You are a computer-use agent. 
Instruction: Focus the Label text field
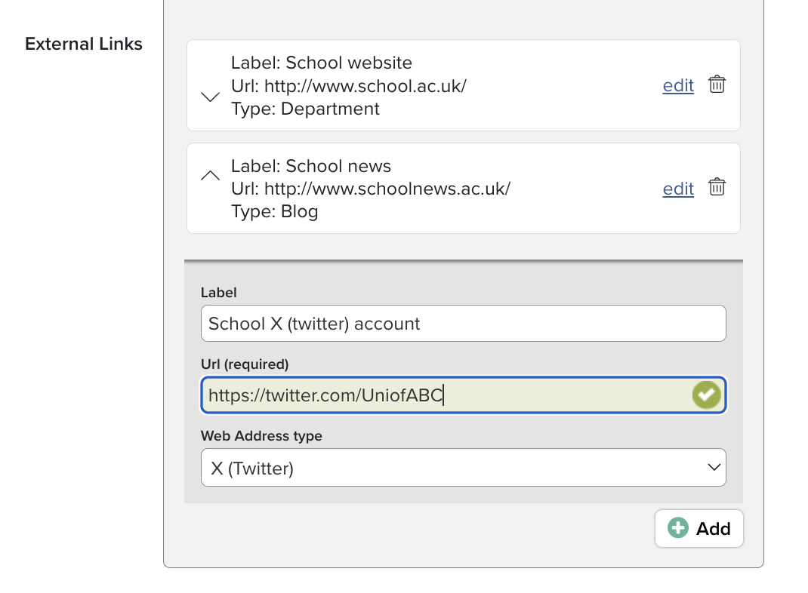point(462,324)
